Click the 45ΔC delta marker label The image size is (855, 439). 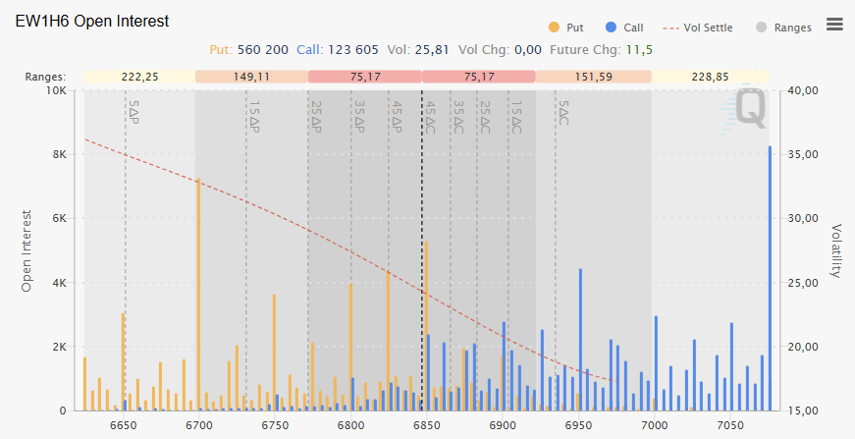(429, 117)
